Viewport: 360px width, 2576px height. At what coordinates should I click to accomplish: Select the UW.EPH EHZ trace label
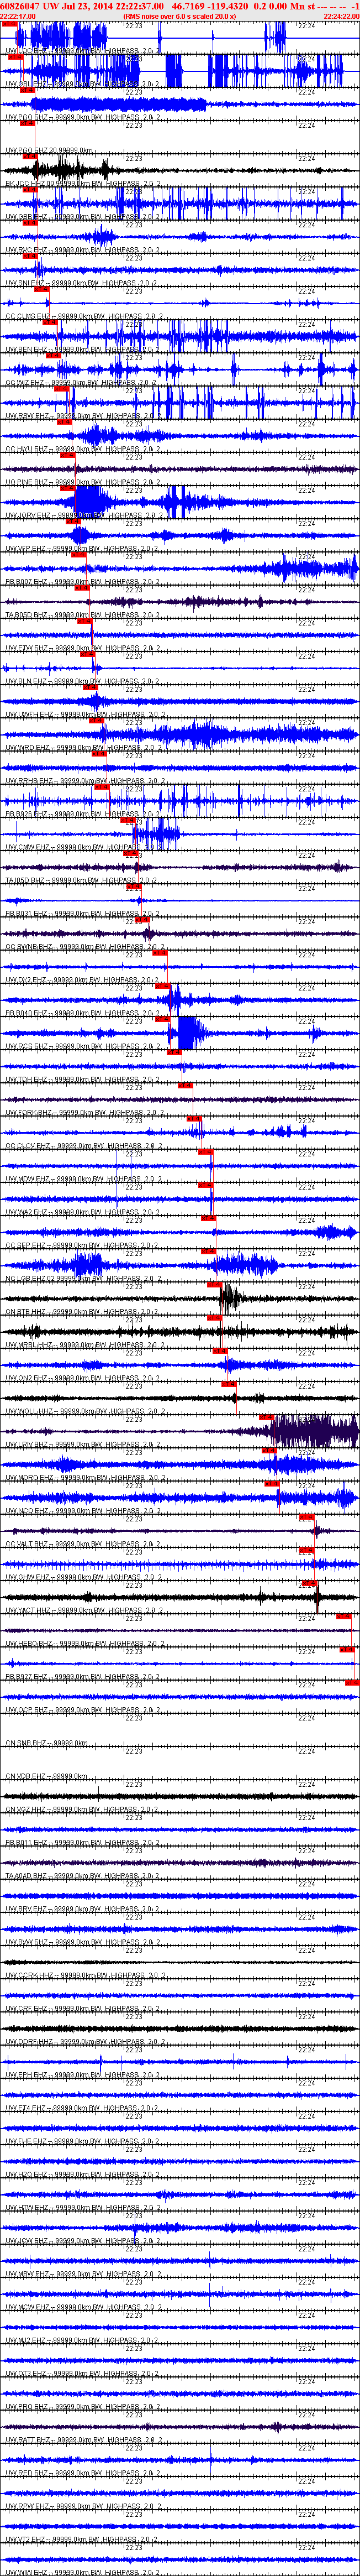[x=82, y=2074]
